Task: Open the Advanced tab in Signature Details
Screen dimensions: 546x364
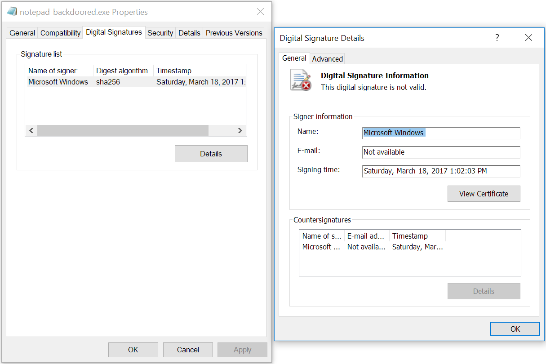Action: (327, 59)
